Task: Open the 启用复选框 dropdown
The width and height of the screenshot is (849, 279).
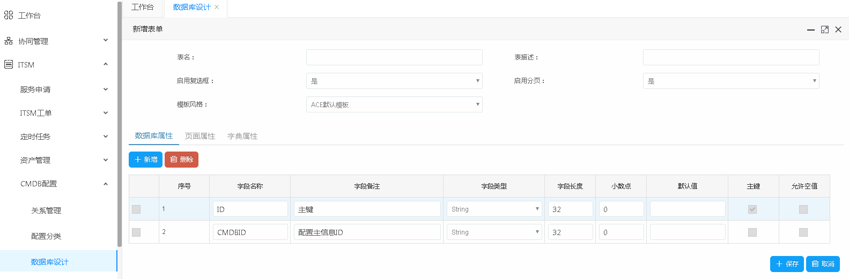Action: pos(394,81)
